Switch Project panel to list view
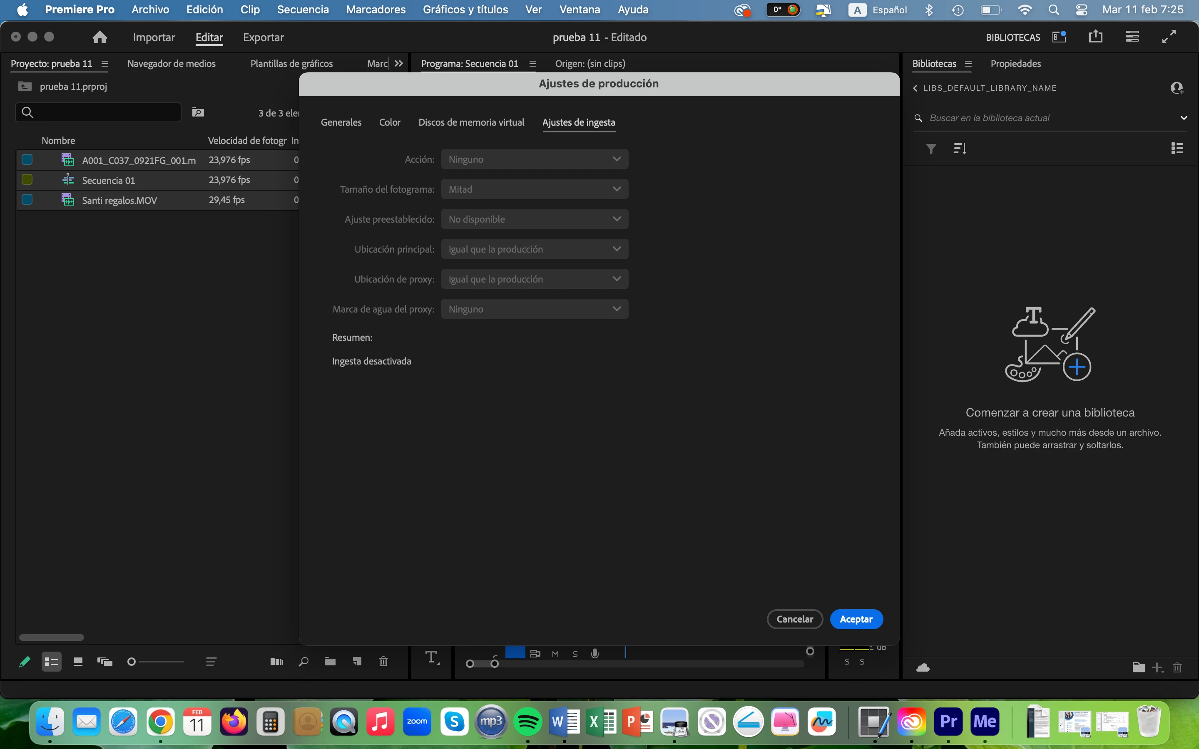 point(52,661)
